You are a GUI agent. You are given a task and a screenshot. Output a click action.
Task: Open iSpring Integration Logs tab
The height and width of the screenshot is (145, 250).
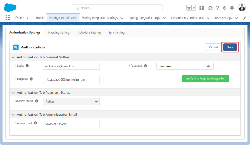pos(144,18)
